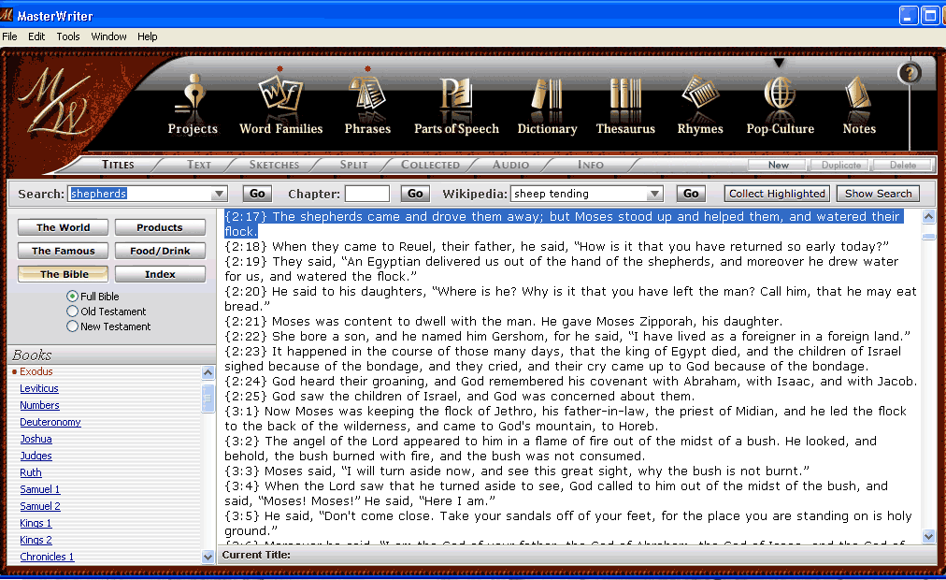Click the New title button

(x=778, y=165)
